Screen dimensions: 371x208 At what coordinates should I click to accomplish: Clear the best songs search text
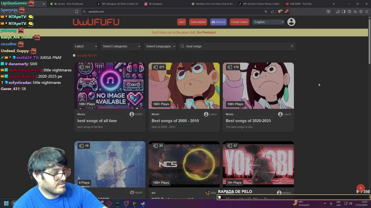pos(292,46)
